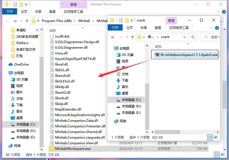Click Minitab folder in address breadcrumb
229x160 pixels.
[x=84, y=21]
